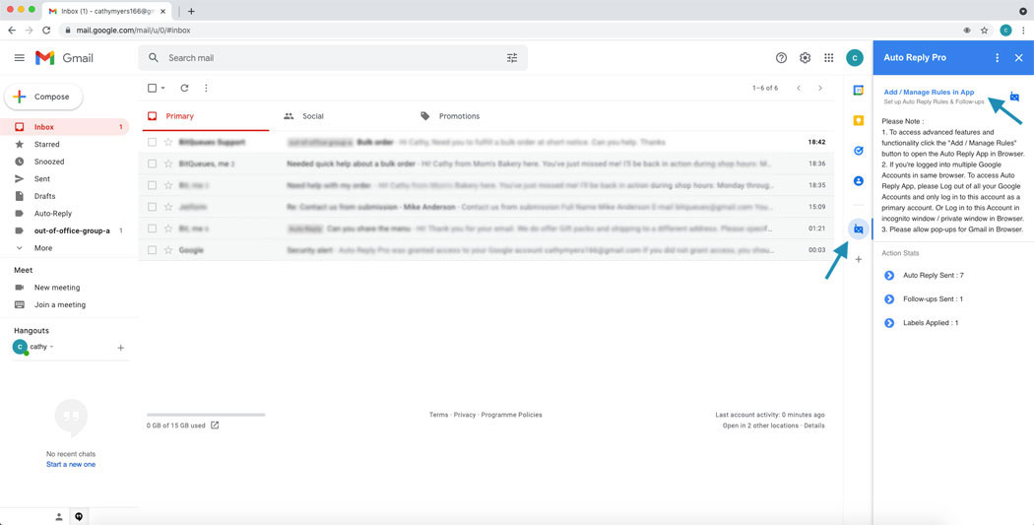Screen dimensions: 1034x525
Task: Click the Privacy link
Action: coord(465,415)
